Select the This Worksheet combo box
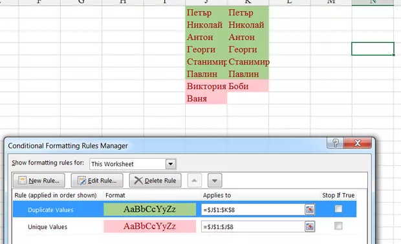The width and height of the screenshot is (401, 244). [x=133, y=164]
